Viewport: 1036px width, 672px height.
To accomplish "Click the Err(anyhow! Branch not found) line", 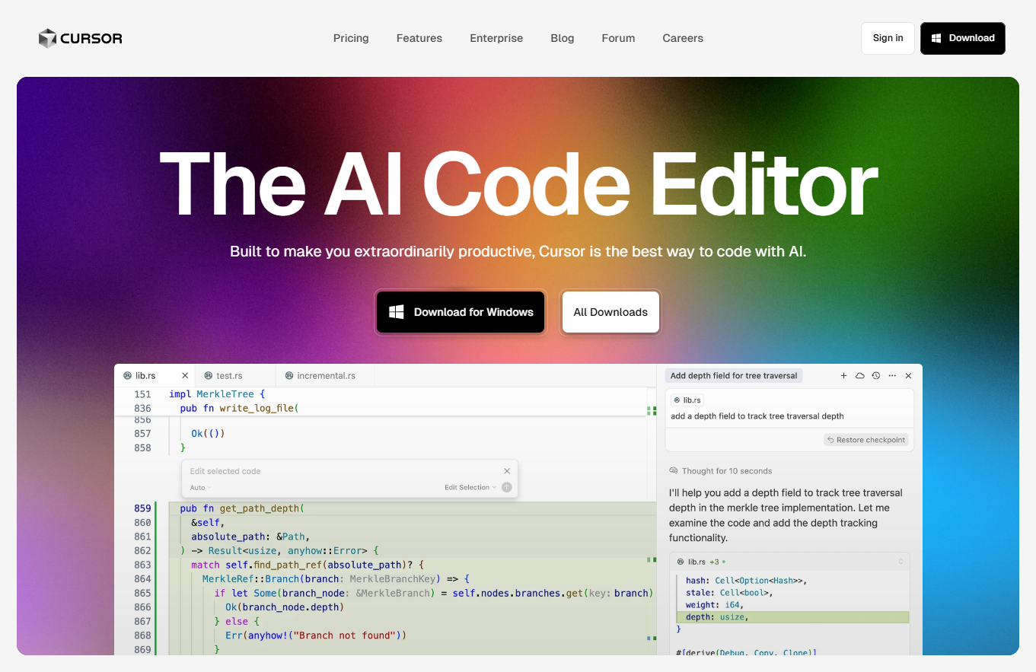I will coord(316,635).
